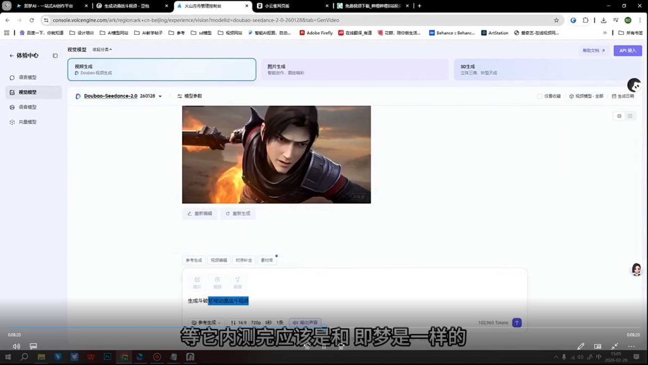Click the video progress bar
Screen dimensions: 648x365
324,328
